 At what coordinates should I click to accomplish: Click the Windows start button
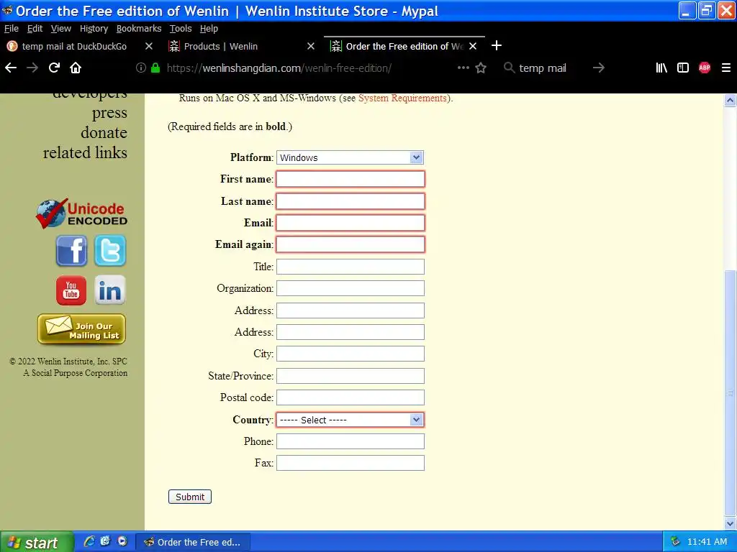[x=37, y=542]
